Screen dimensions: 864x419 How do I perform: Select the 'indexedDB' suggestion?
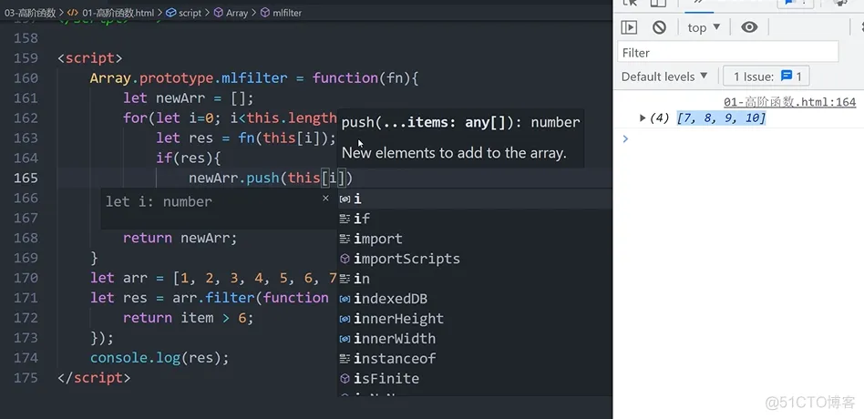[475, 299]
